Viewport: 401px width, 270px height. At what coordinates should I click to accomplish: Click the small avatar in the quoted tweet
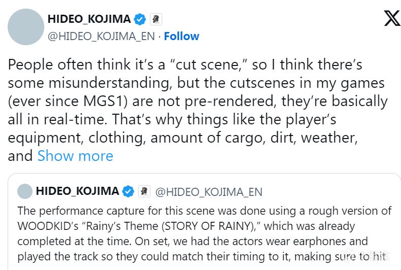click(25, 191)
